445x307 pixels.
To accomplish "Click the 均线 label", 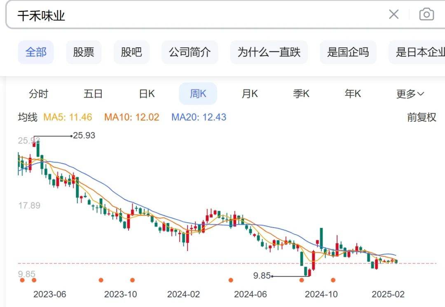I will click(x=28, y=117).
